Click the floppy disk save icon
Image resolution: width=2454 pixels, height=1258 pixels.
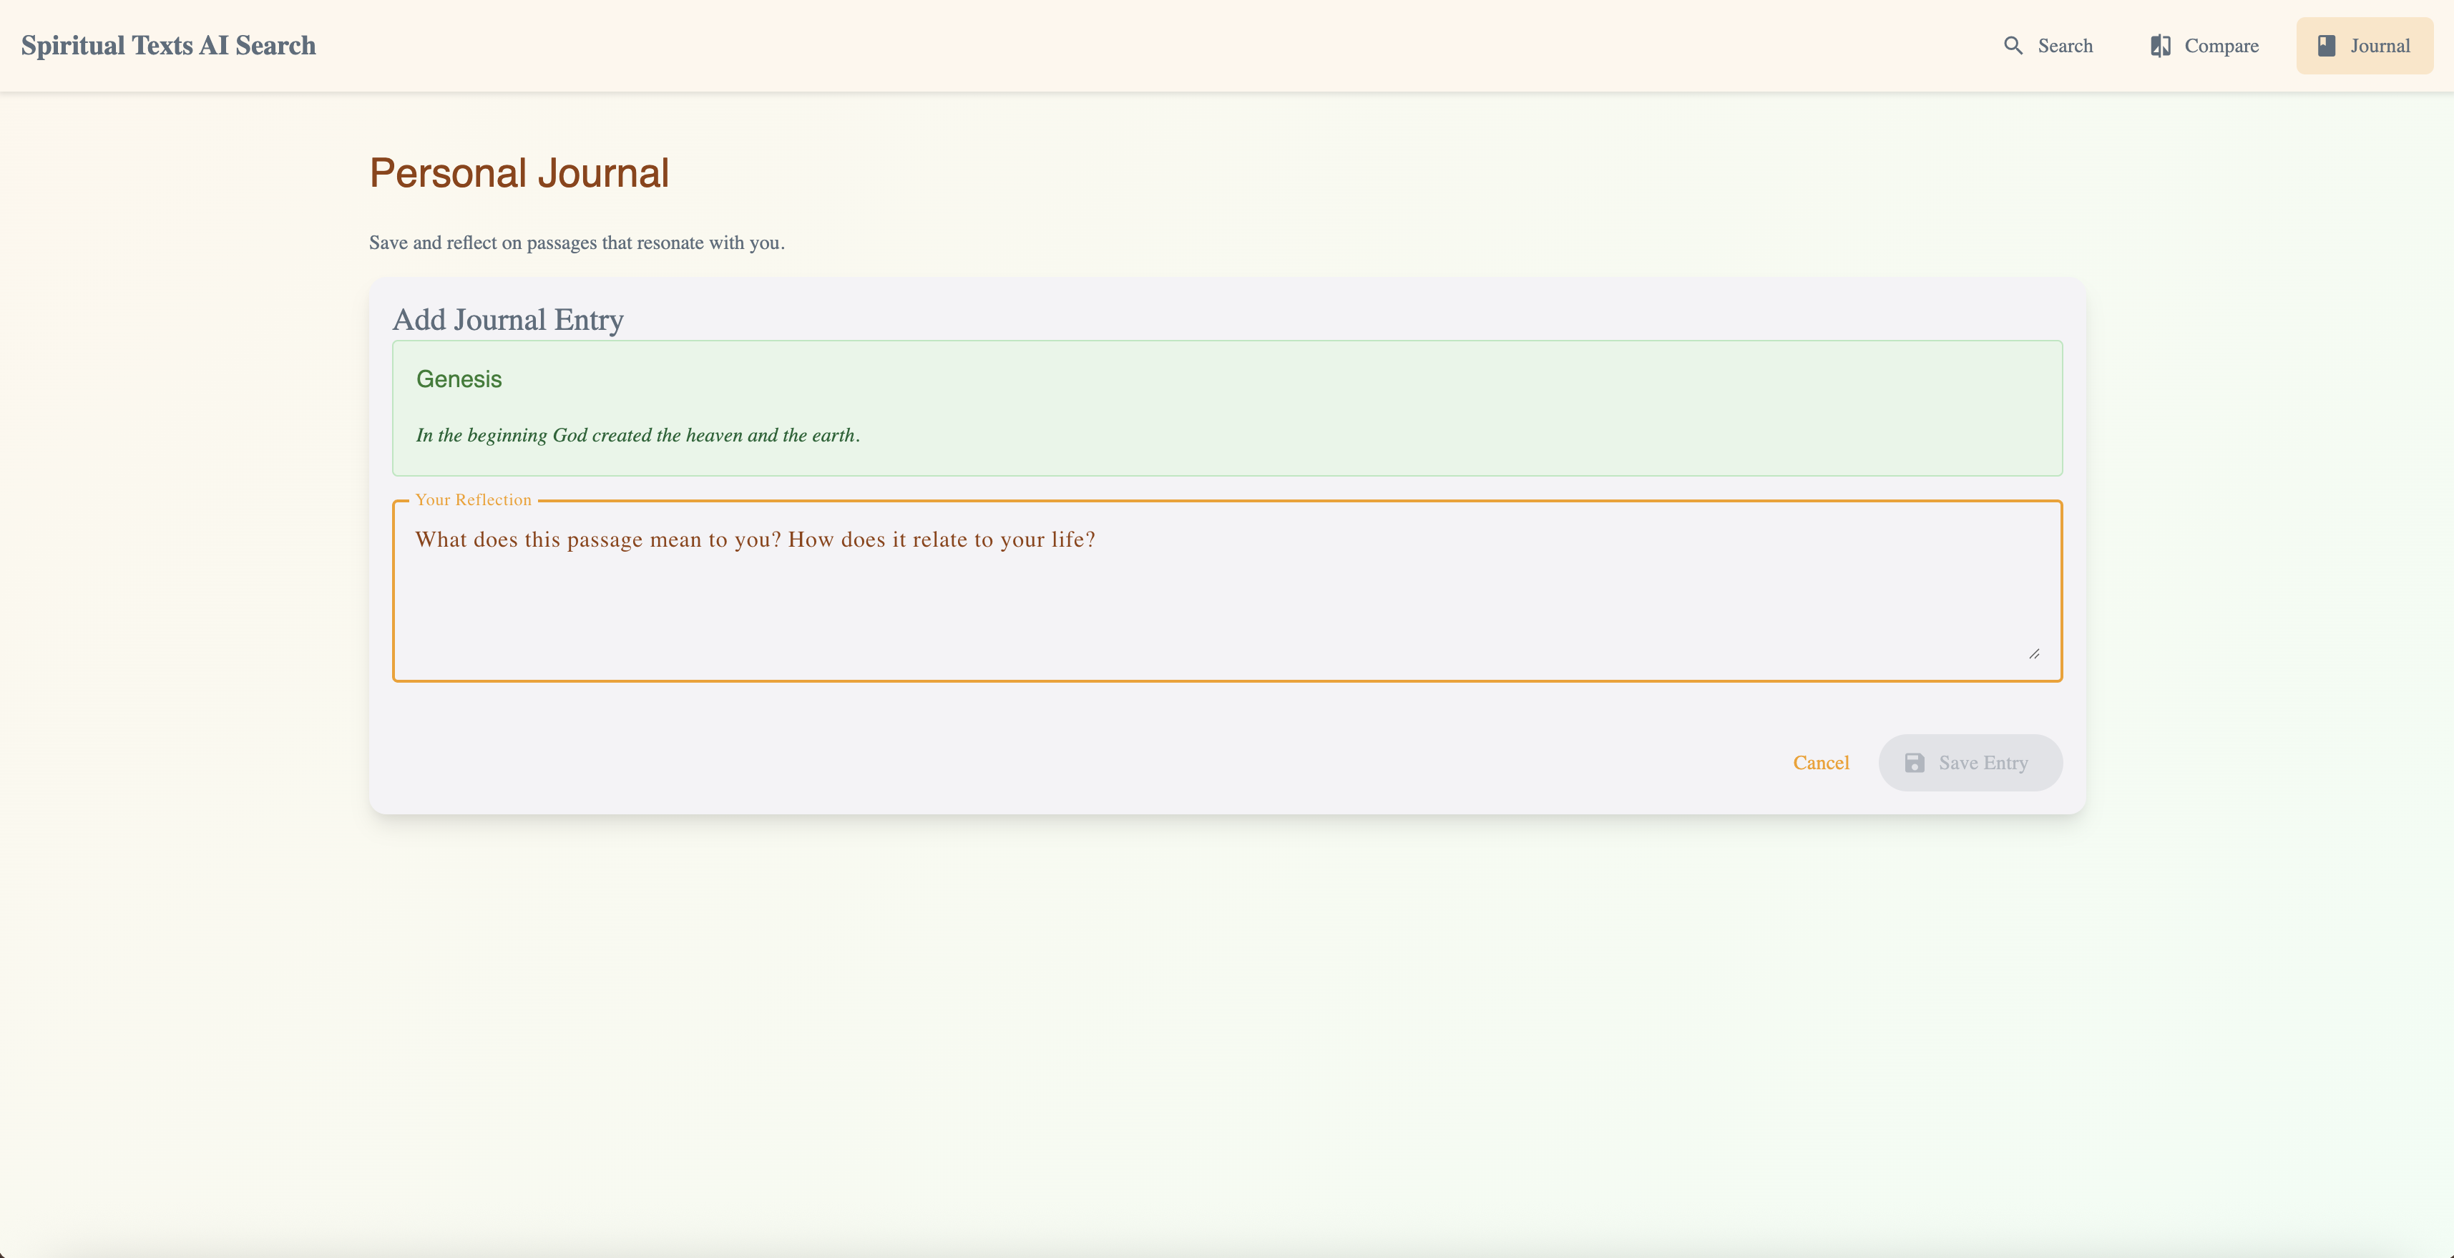tap(1914, 762)
